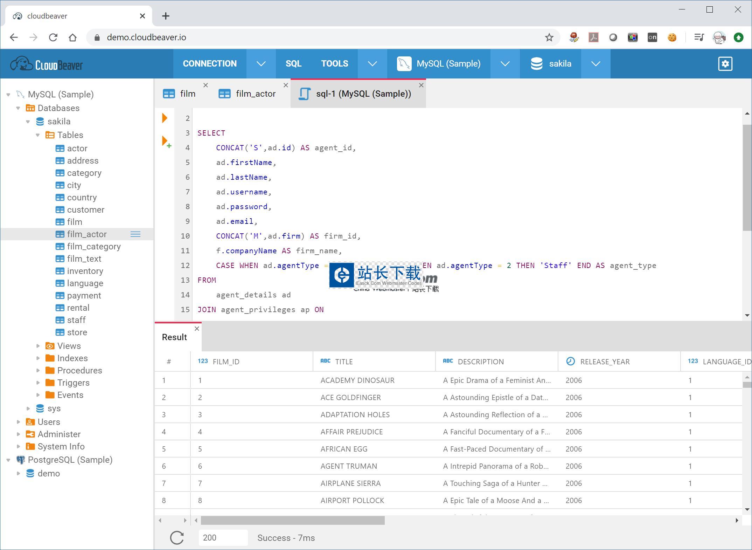Click the row limit field showing 200

click(223, 538)
